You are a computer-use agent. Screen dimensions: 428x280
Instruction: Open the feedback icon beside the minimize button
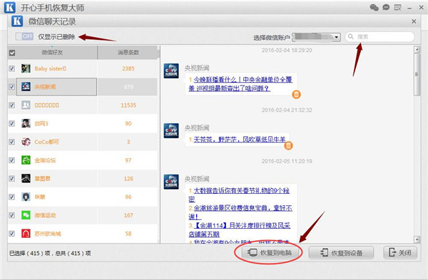coord(398,7)
